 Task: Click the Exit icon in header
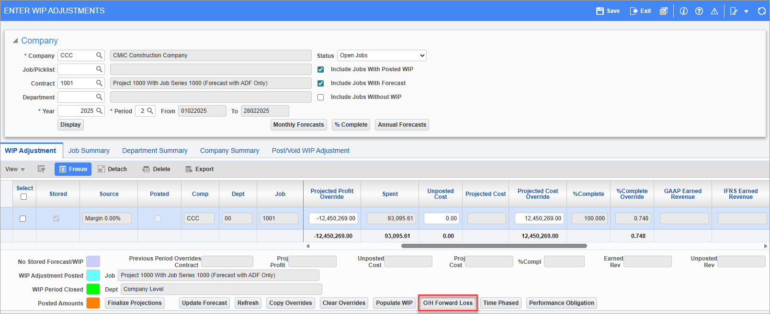pyautogui.click(x=634, y=11)
